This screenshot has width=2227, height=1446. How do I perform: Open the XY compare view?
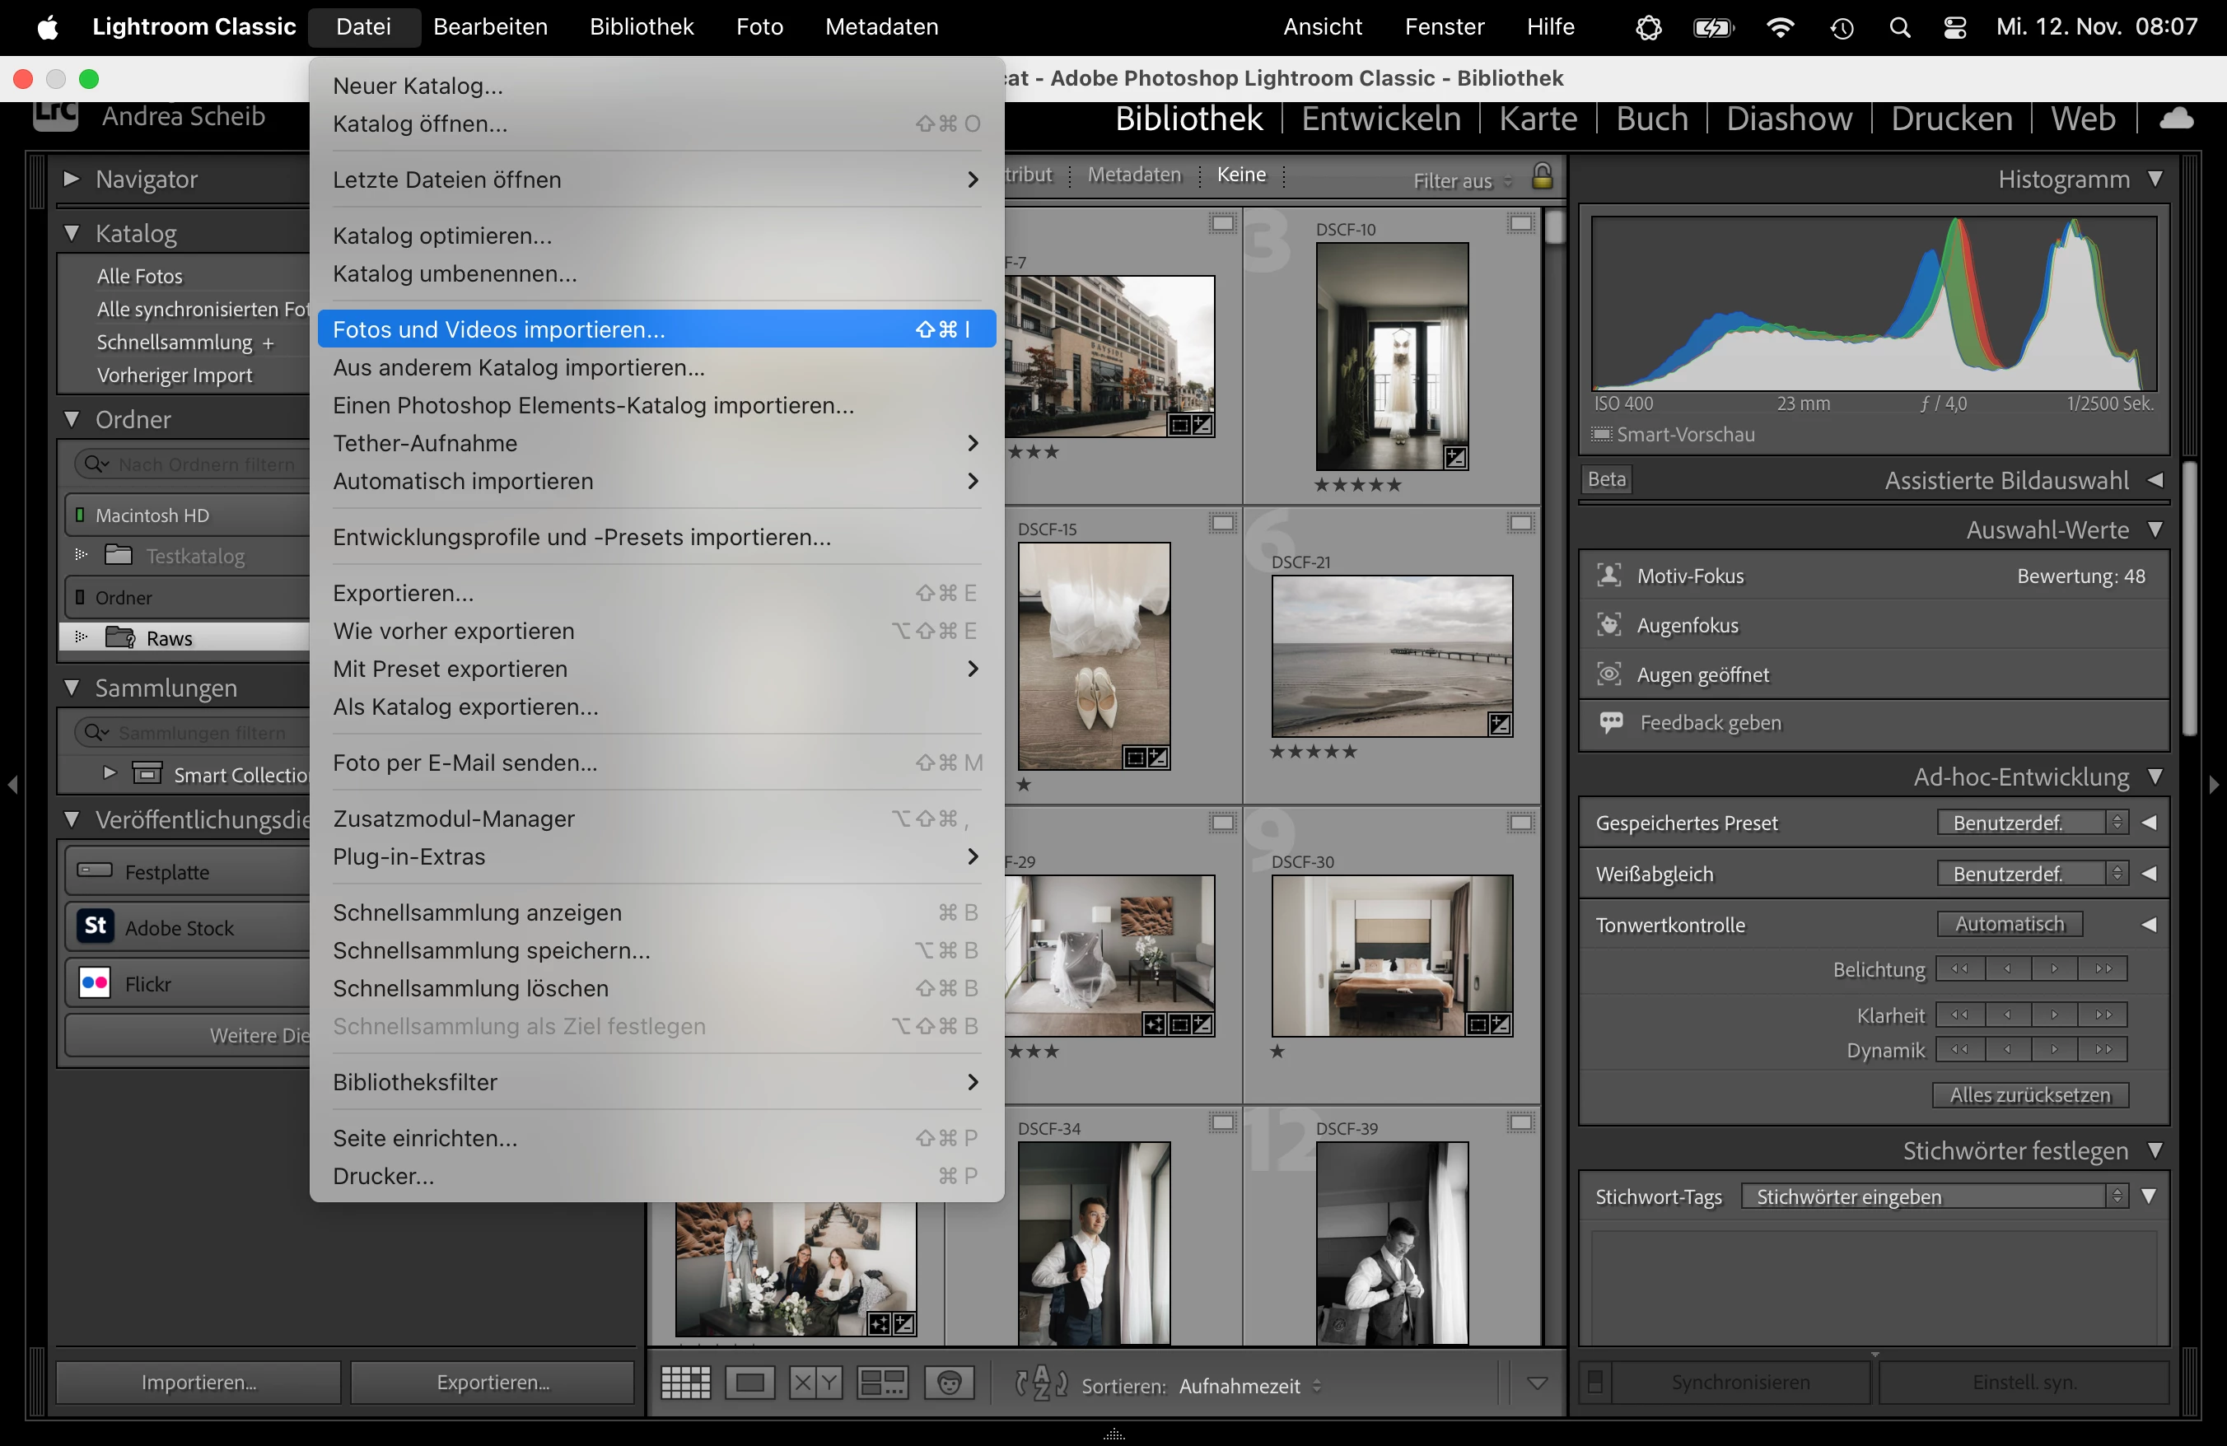[815, 1383]
